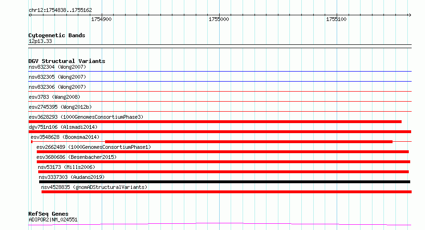
Task: Click the blue line under nsv832304
Action: (x=220, y=72)
